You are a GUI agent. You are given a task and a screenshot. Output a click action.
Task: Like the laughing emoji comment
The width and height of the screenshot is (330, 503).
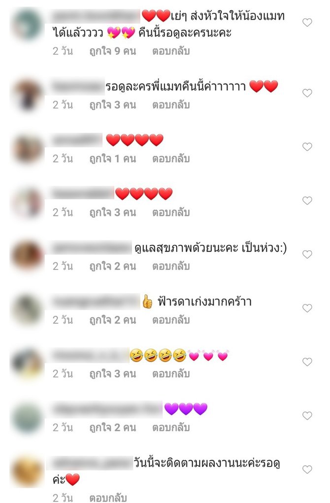(x=307, y=362)
